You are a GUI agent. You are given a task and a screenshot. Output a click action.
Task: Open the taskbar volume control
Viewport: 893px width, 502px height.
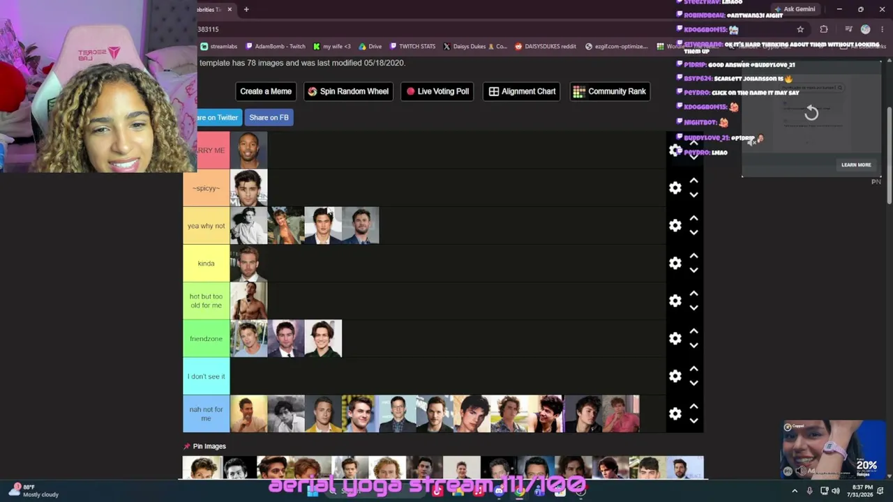(836, 491)
